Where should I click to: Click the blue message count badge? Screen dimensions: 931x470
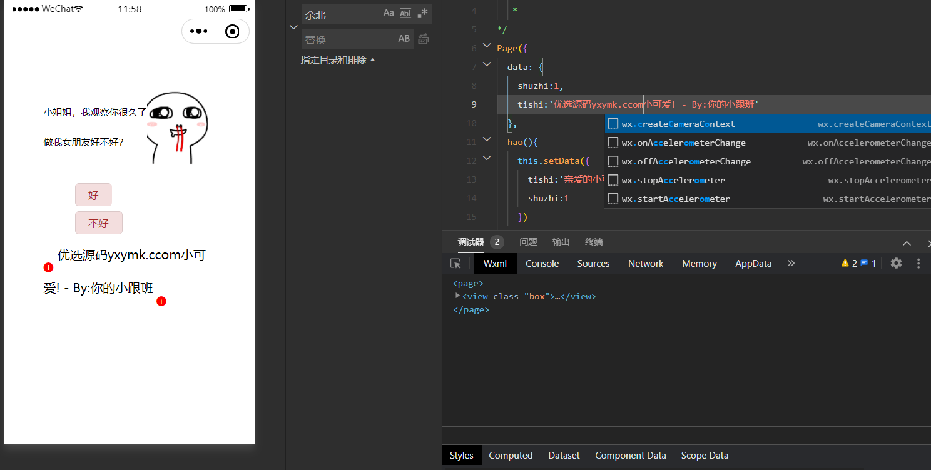click(x=868, y=263)
